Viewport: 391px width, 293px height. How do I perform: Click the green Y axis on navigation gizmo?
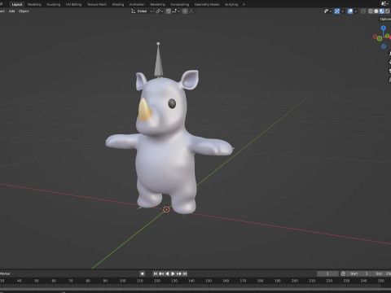(388, 36)
